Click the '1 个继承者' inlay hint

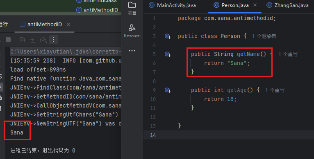point(264,36)
